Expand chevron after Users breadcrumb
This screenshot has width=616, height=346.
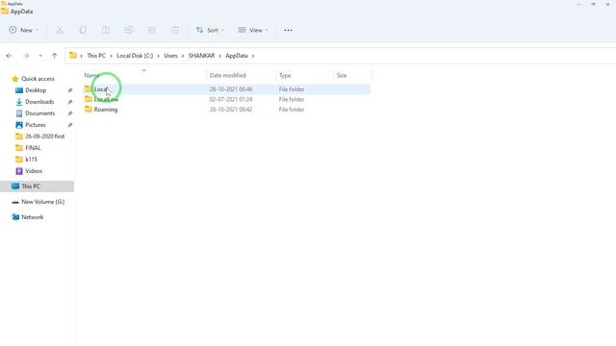pos(183,56)
